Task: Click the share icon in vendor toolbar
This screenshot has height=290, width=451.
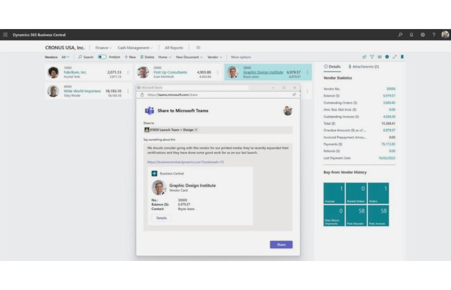Action: click(365, 57)
